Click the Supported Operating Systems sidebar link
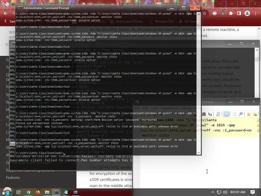Viewport: 261px width, 196px height. click(x=30, y=170)
